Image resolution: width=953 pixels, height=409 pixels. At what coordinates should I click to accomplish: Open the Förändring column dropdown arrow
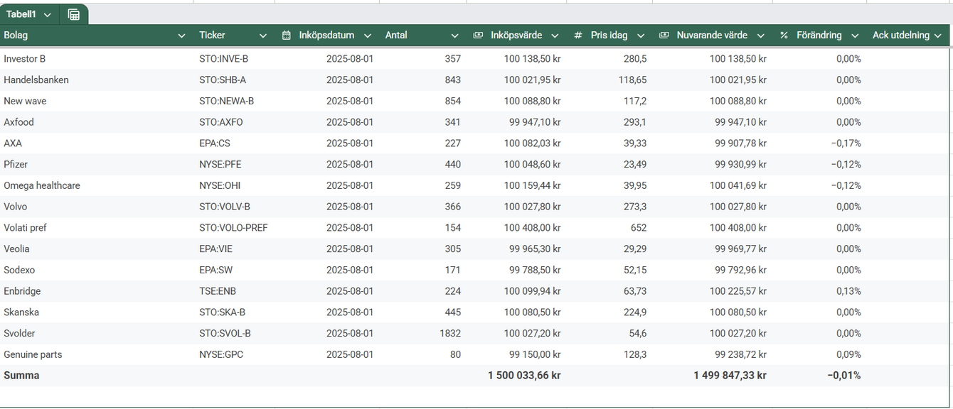856,36
